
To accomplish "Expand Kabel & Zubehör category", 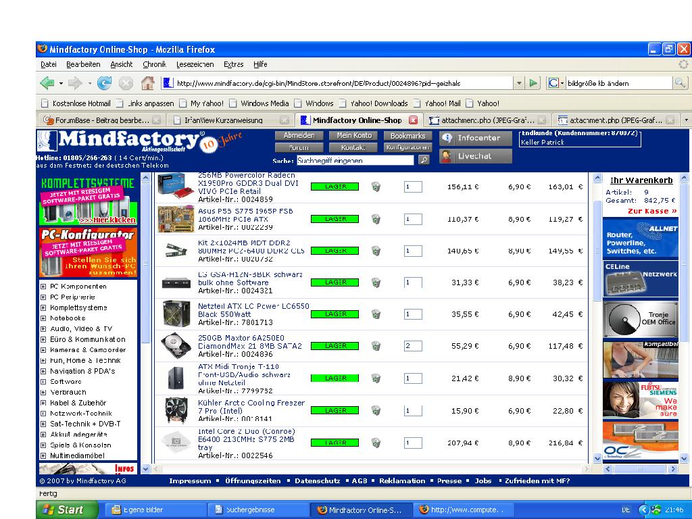I will [43, 403].
